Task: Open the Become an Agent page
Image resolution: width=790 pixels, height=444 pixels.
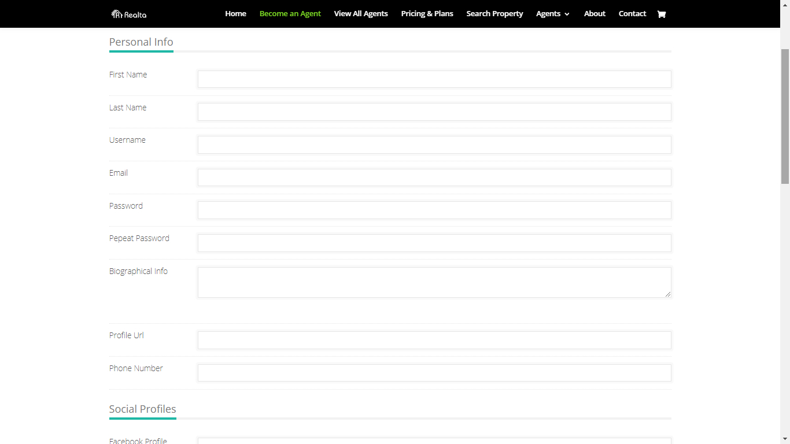Action: coord(290,14)
